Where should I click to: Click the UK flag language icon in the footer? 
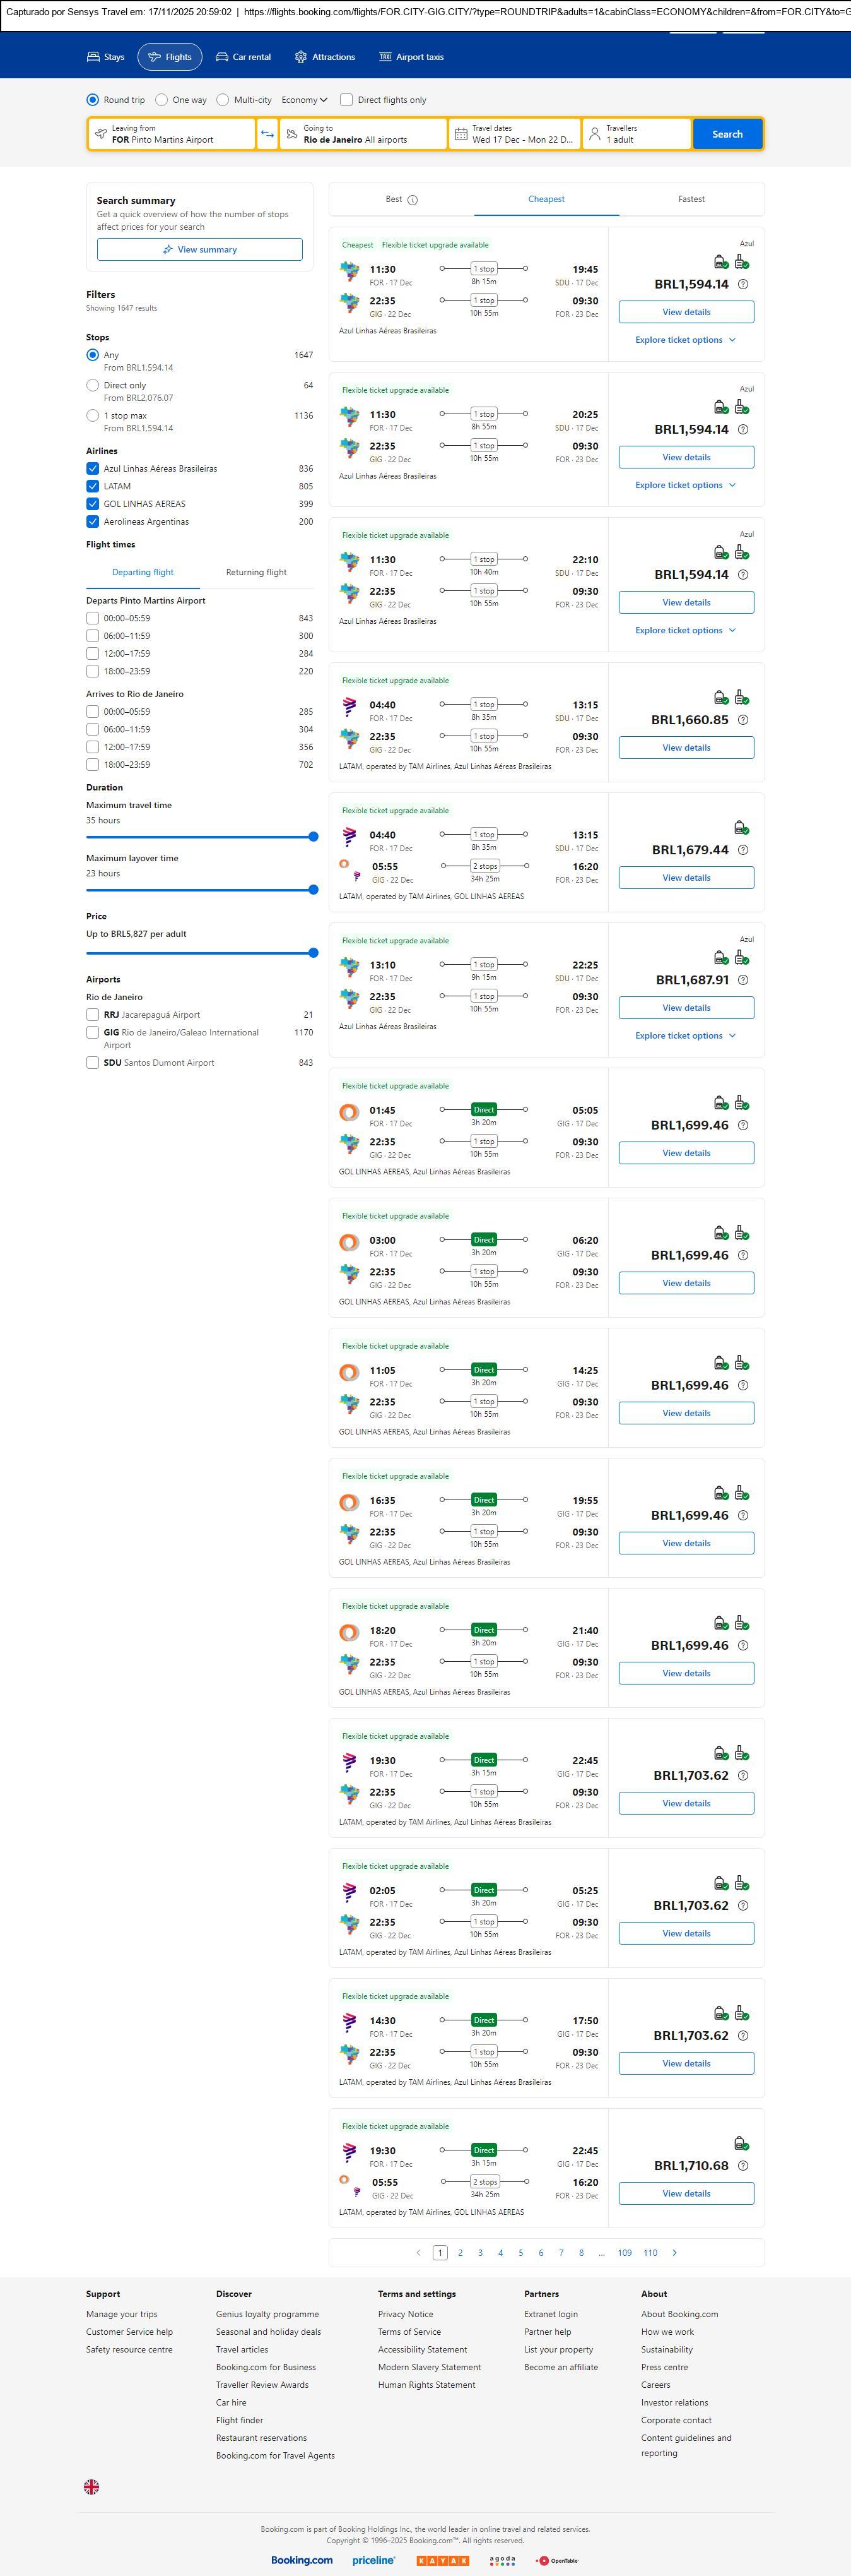pyautogui.click(x=91, y=2486)
